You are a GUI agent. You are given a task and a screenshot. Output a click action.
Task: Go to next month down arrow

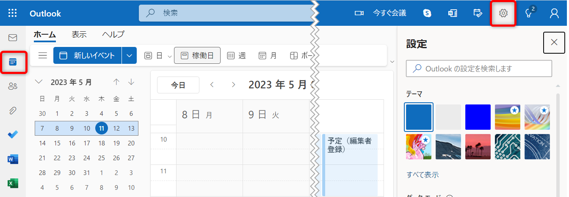click(131, 82)
